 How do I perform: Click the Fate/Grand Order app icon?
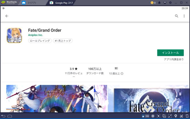(14, 35)
